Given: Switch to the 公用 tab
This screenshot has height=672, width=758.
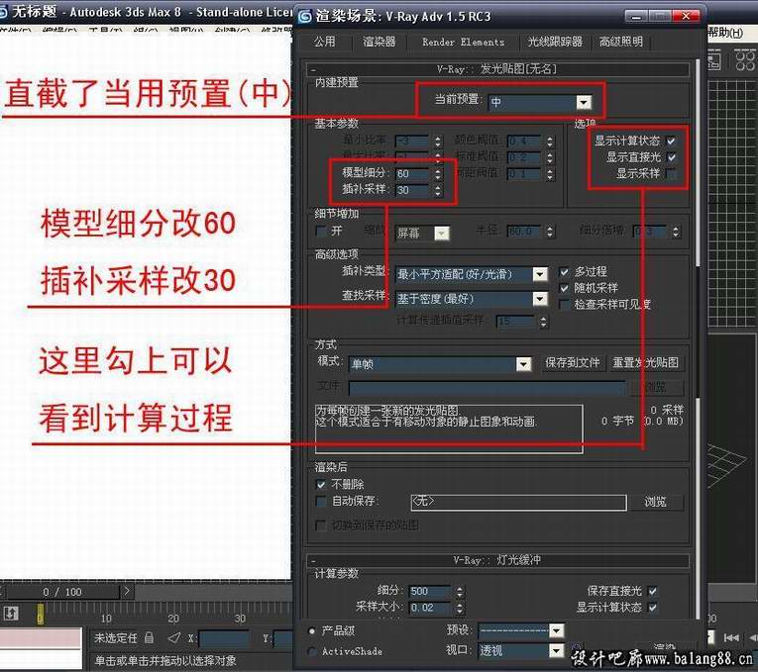Looking at the screenshot, I should pyautogui.click(x=324, y=42).
